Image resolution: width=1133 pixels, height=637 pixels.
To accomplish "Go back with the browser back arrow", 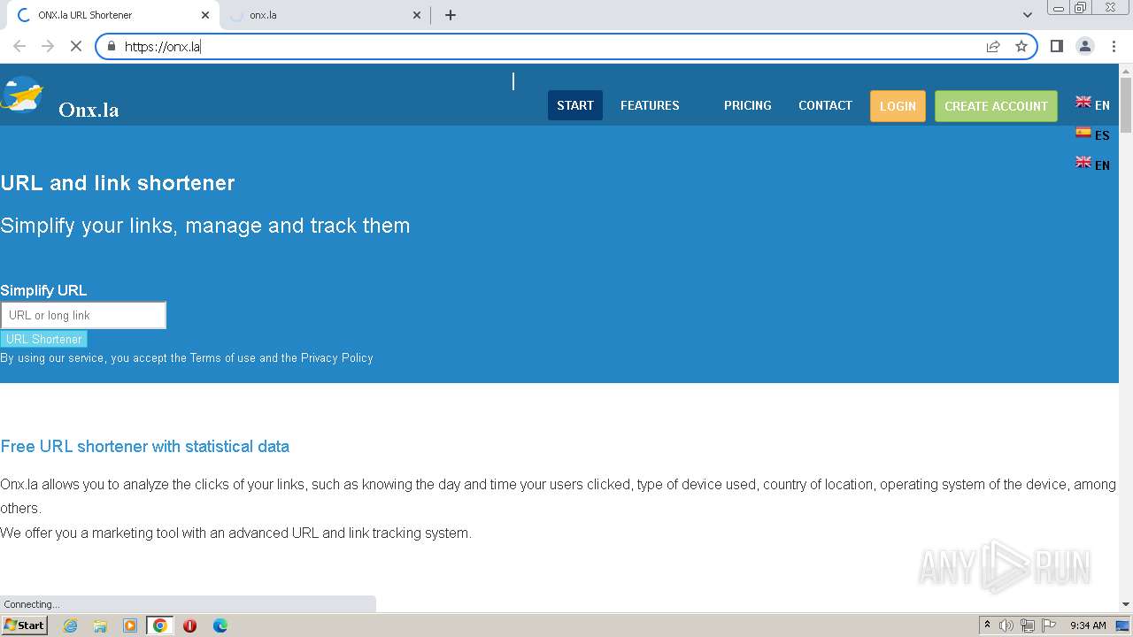I will [19, 46].
